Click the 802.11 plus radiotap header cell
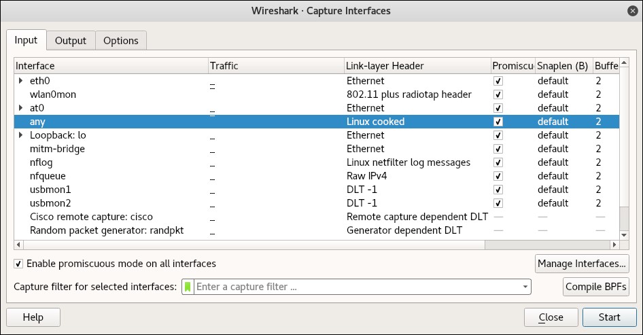Viewport: 643px width, 335px height. coord(409,94)
